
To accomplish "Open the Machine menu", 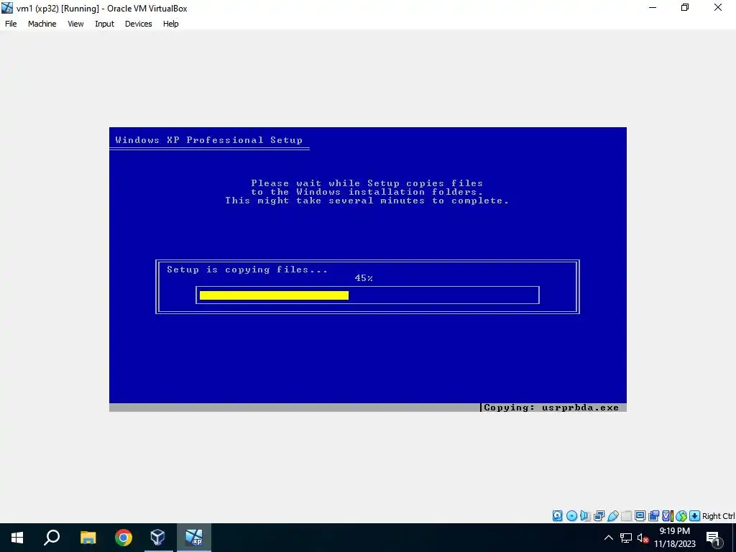I will click(42, 24).
